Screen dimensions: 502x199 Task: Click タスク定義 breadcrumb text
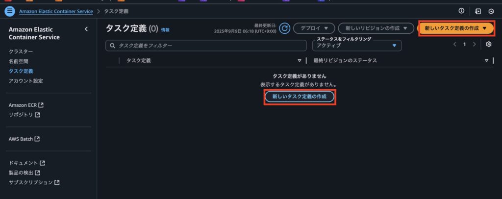[x=116, y=11]
